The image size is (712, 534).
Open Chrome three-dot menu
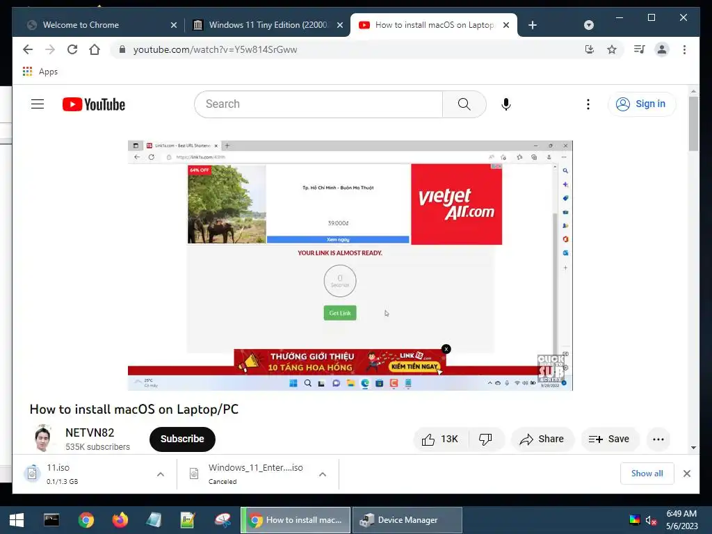(x=684, y=49)
